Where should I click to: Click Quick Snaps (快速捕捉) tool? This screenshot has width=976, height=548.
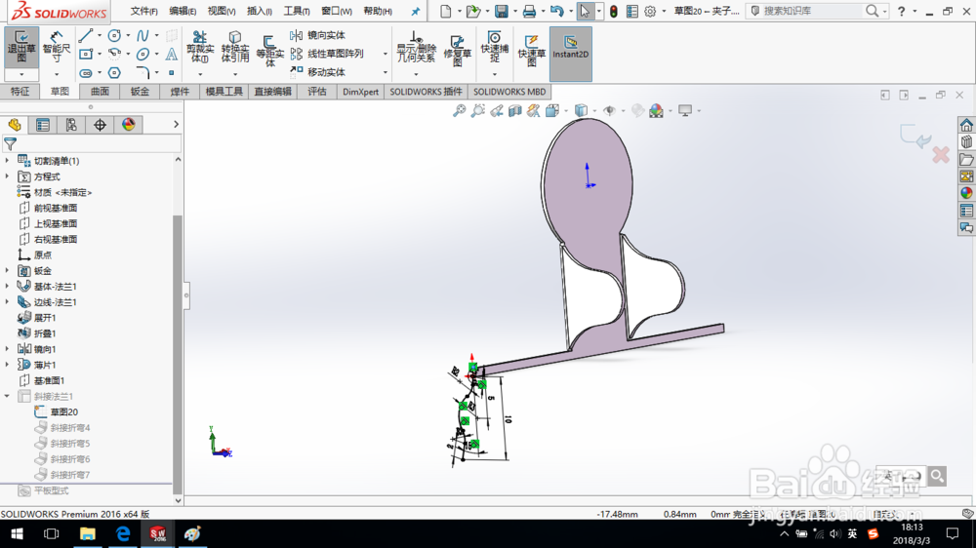[494, 47]
